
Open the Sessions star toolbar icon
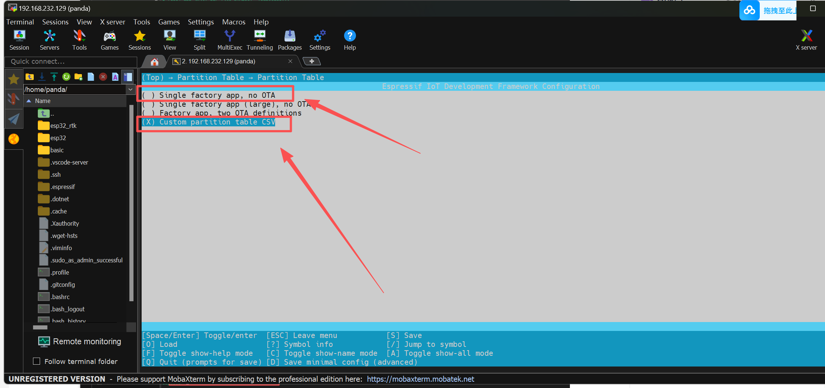(140, 40)
